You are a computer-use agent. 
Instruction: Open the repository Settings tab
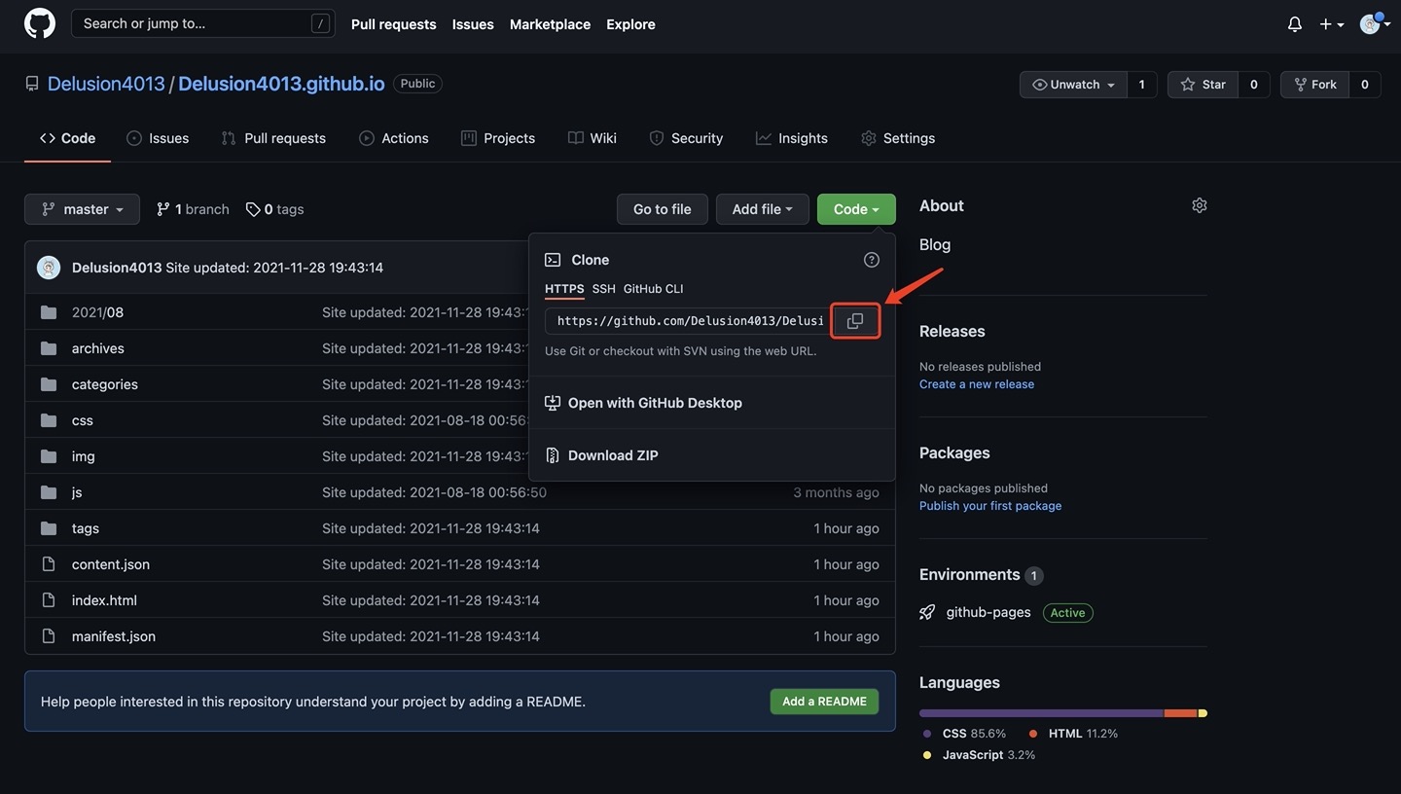click(x=898, y=138)
